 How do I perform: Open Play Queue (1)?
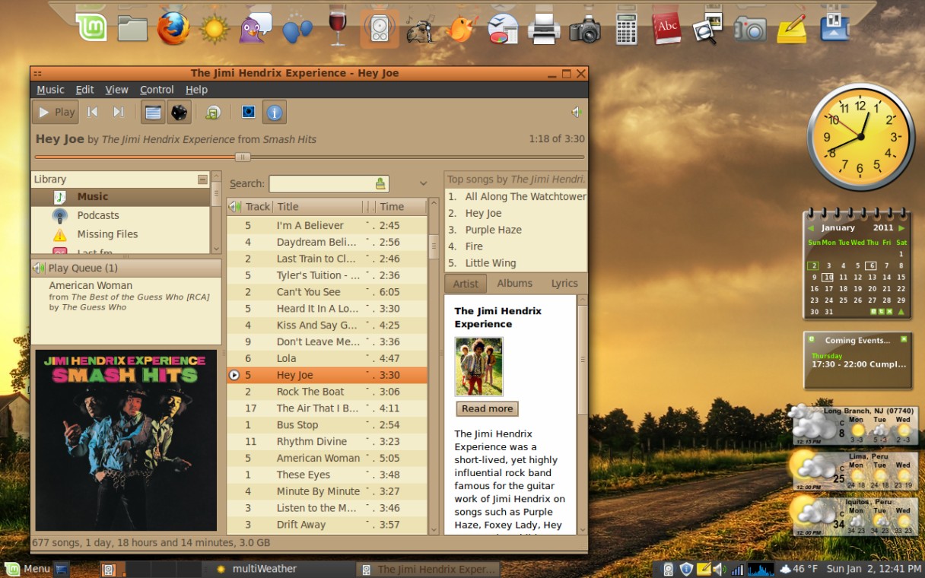coord(126,268)
